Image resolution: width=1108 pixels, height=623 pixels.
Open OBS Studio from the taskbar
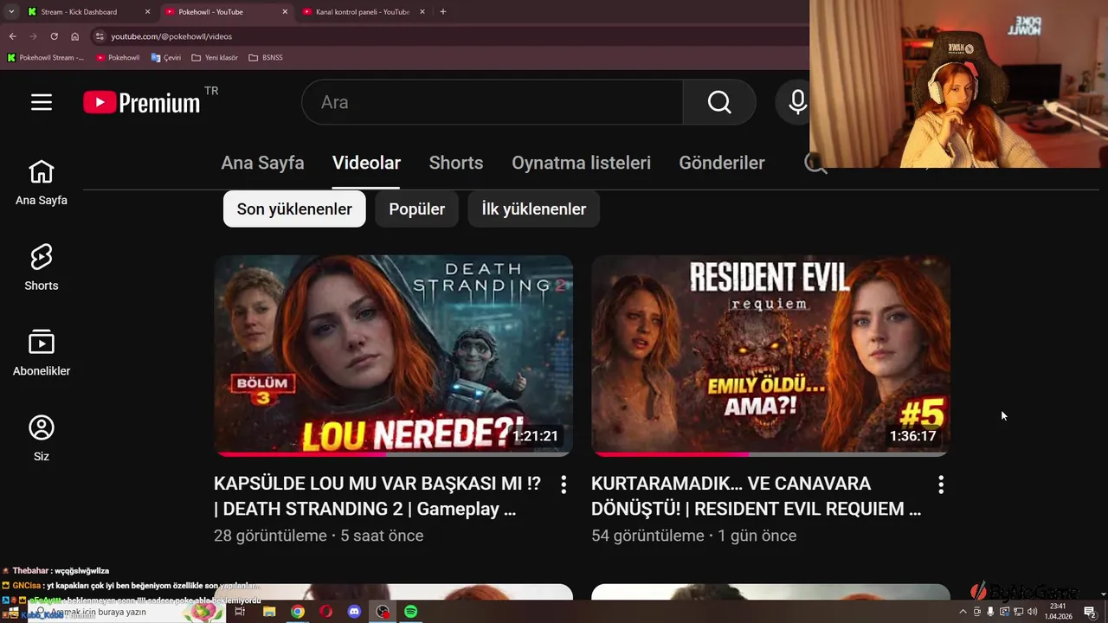pos(383,612)
